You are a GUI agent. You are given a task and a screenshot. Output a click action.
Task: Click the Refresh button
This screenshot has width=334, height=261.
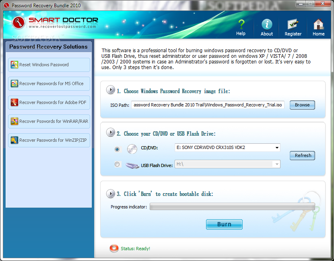(x=302, y=155)
